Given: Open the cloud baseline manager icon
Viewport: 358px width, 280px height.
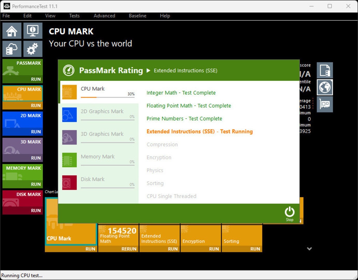Looking at the screenshot, I should [12, 49].
